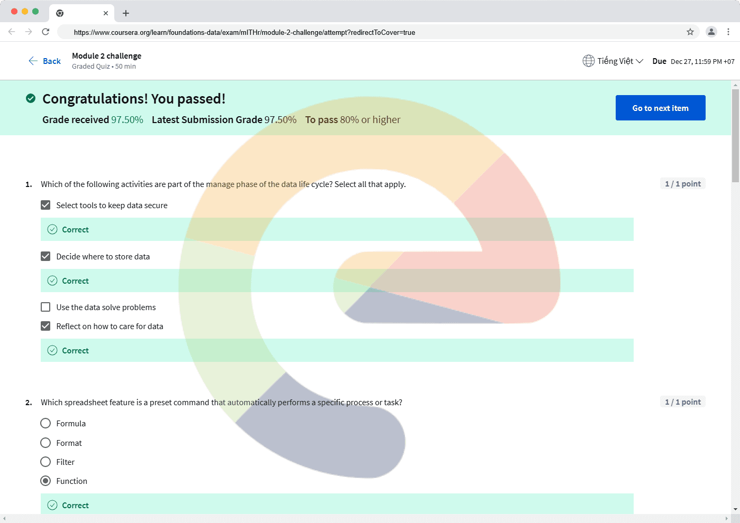
Task: Click the question 1 text about manage phase
Action: (223, 184)
